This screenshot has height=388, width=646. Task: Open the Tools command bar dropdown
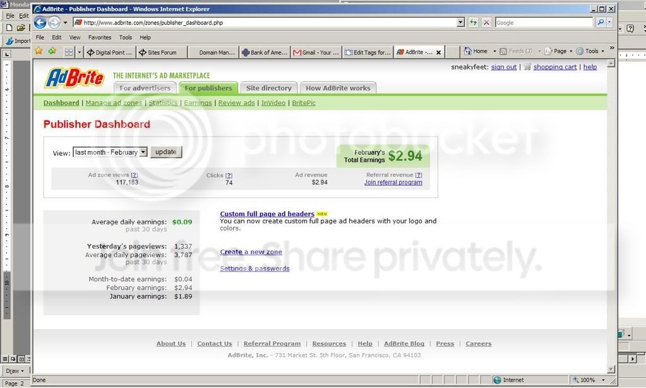(x=590, y=51)
